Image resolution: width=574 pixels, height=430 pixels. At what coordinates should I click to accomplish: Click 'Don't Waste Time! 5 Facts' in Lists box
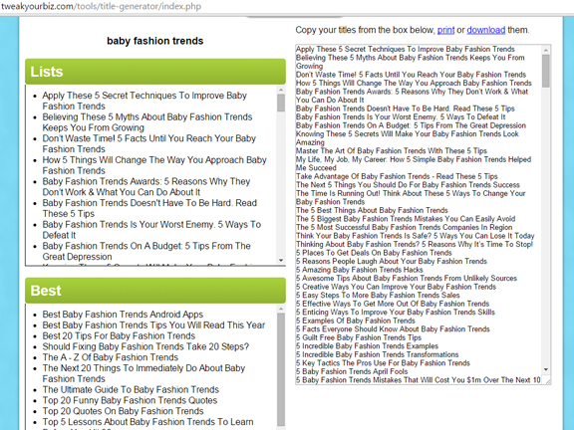149,143
